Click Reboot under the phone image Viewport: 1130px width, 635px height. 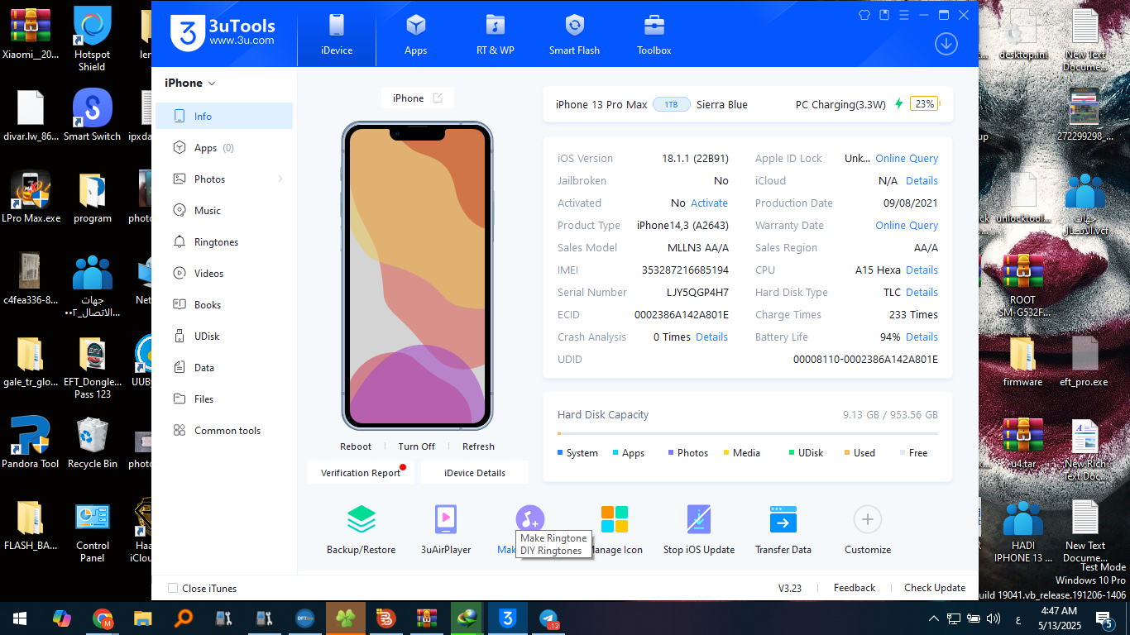(356, 446)
